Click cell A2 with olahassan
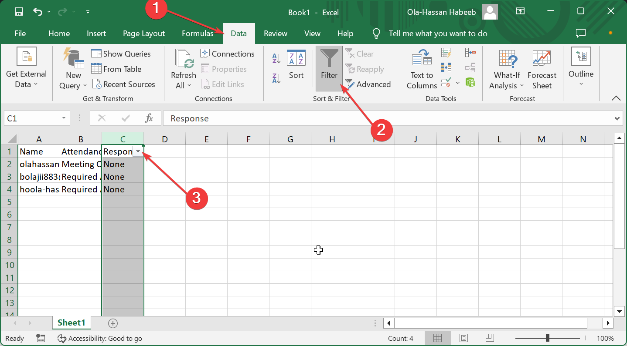 tap(39, 164)
